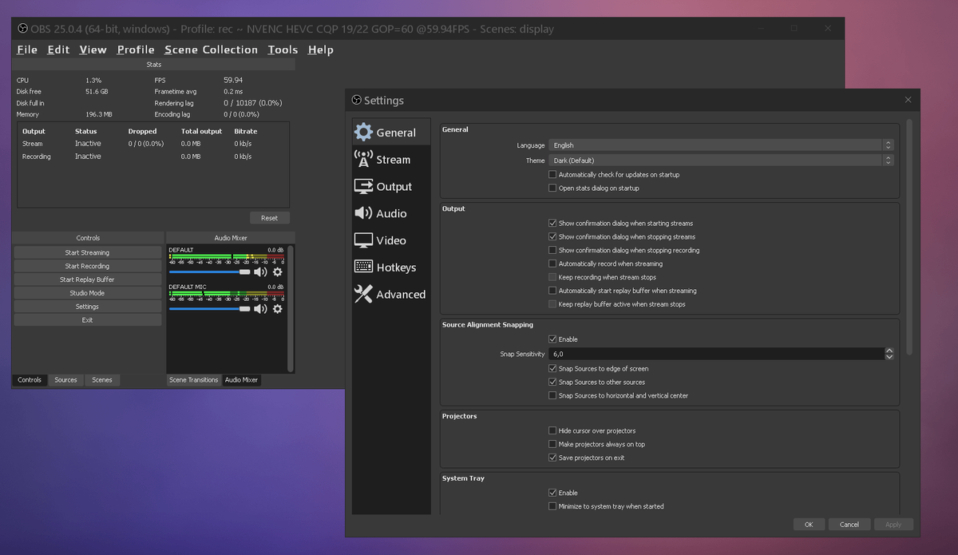The width and height of the screenshot is (958, 555).
Task: Expand the Language dropdown
Action: click(x=722, y=145)
